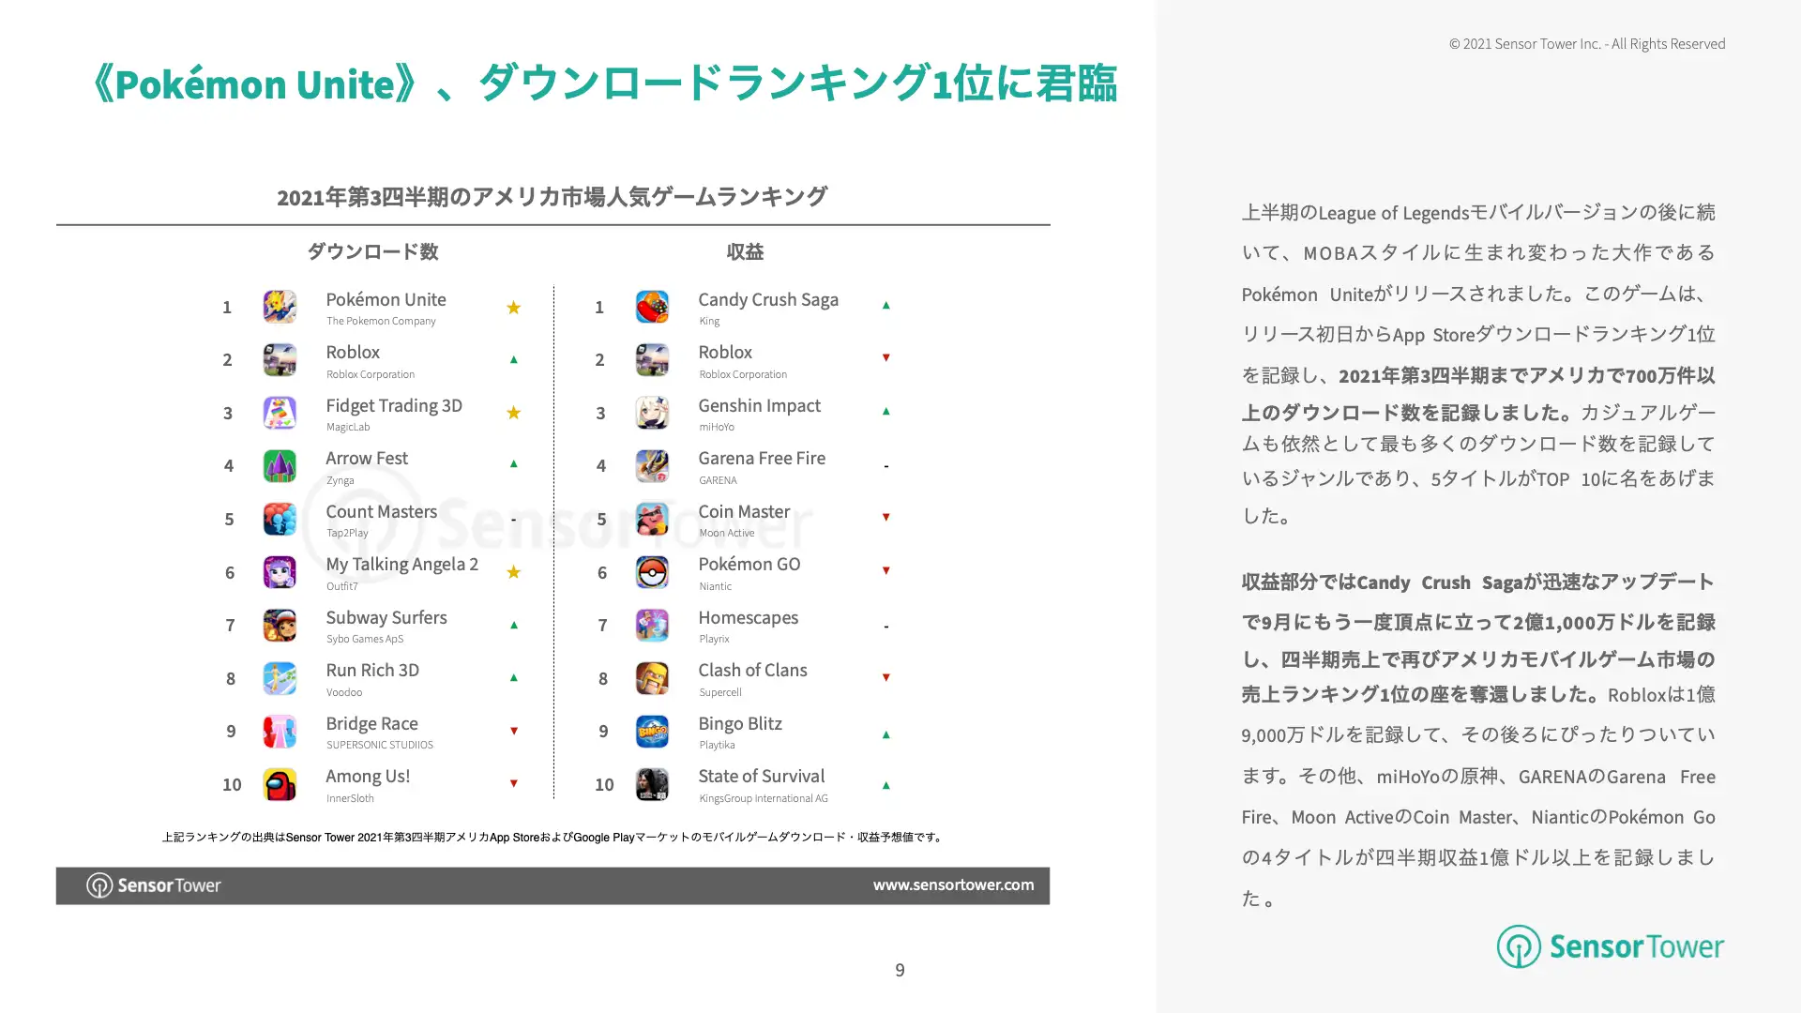The width and height of the screenshot is (1801, 1013).
Task: Click the My Talking Angela 2 icon
Action: 280,572
